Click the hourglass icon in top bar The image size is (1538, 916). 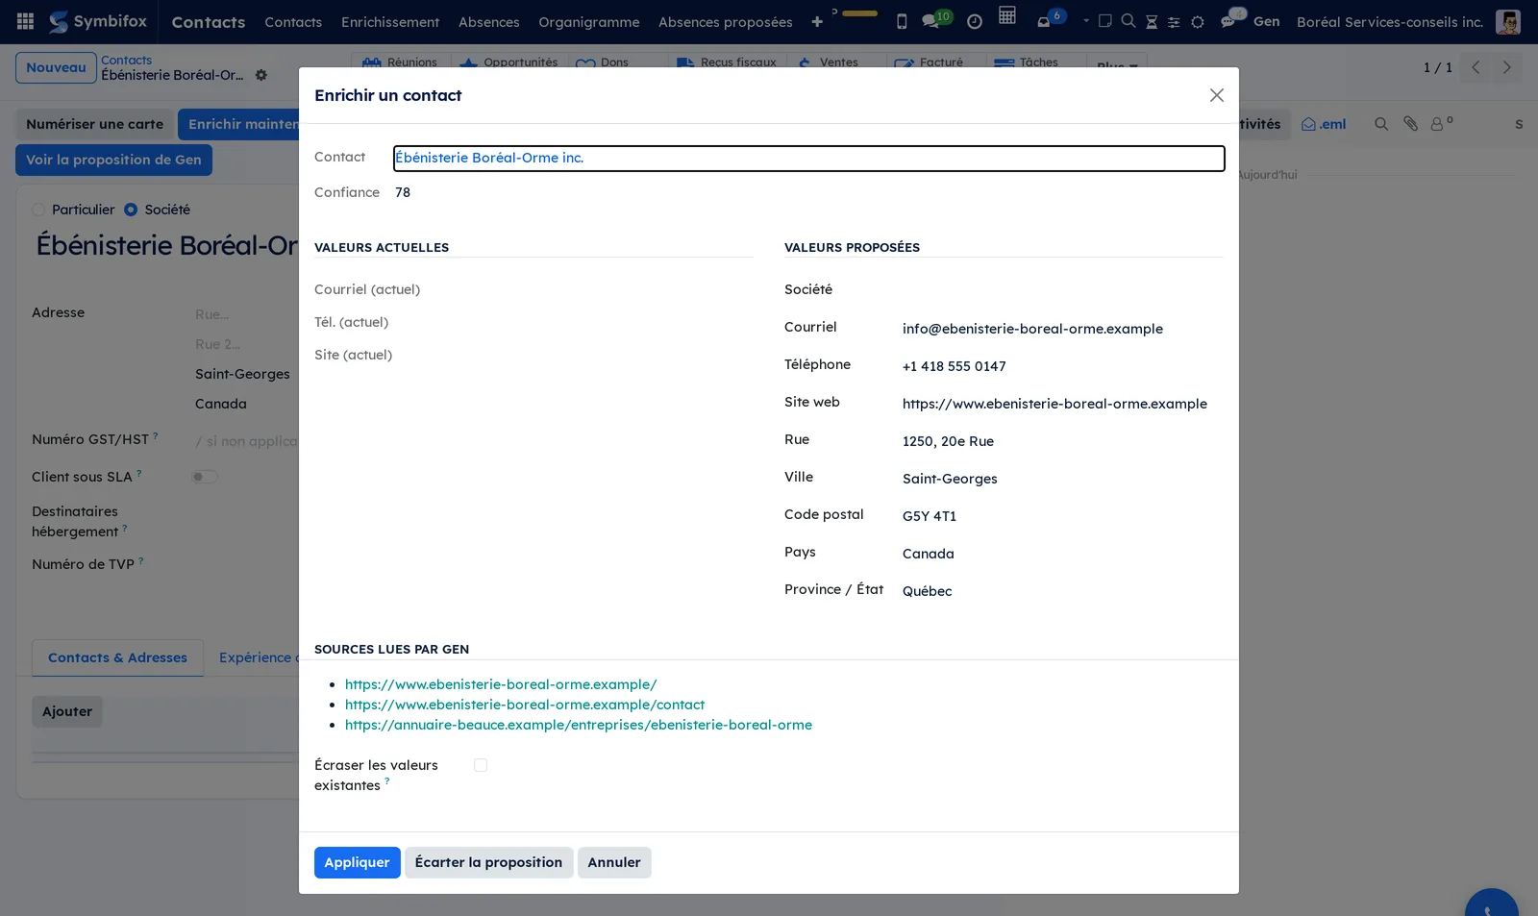click(1152, 21)
